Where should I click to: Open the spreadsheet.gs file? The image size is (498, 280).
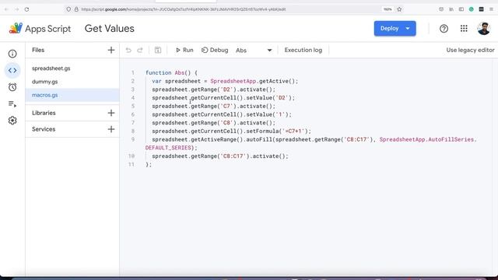coord(51,68)
